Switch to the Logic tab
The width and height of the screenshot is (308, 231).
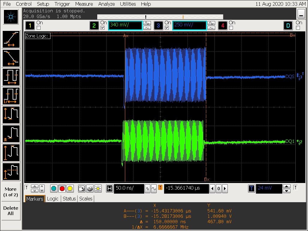coord(53,199)
